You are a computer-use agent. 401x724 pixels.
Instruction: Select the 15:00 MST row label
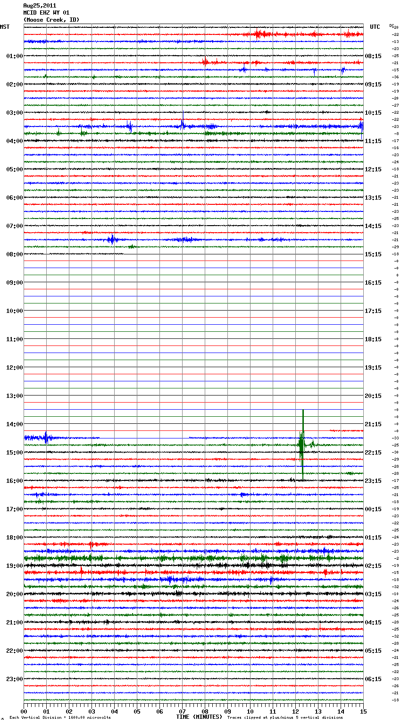pyautogui.click(x=15, y=453)
